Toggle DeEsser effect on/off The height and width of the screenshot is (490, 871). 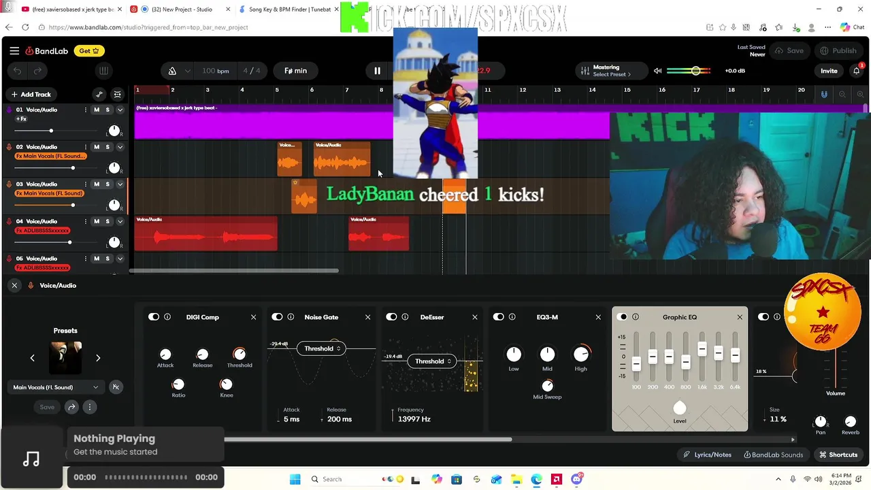click(x=391, y=317)
